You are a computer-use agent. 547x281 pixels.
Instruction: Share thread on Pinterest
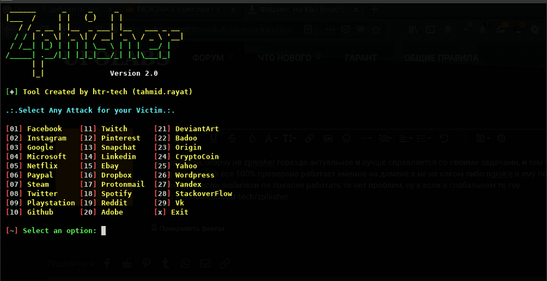pyautogui.click(x=146, y=263)
